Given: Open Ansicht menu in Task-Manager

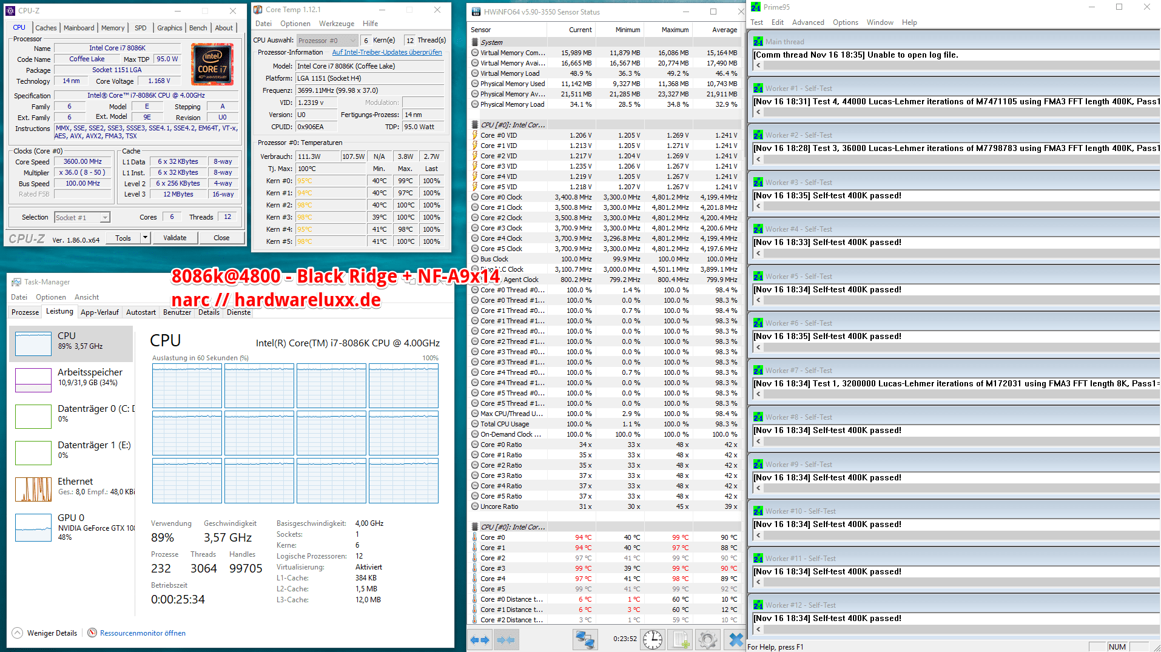Looking at the screenshot, I should [x=87, y=297].
